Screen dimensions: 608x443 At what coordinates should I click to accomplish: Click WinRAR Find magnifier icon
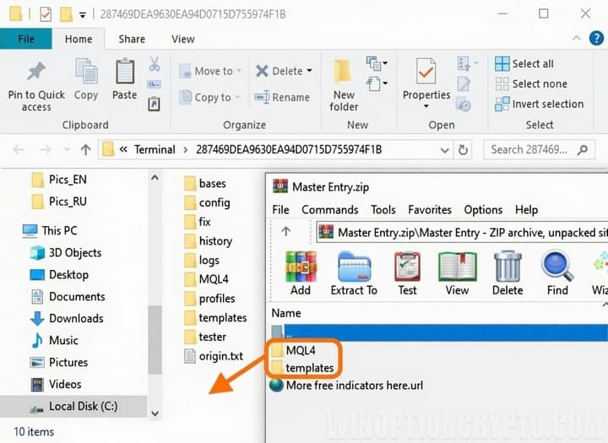click(x=557, y=267)
